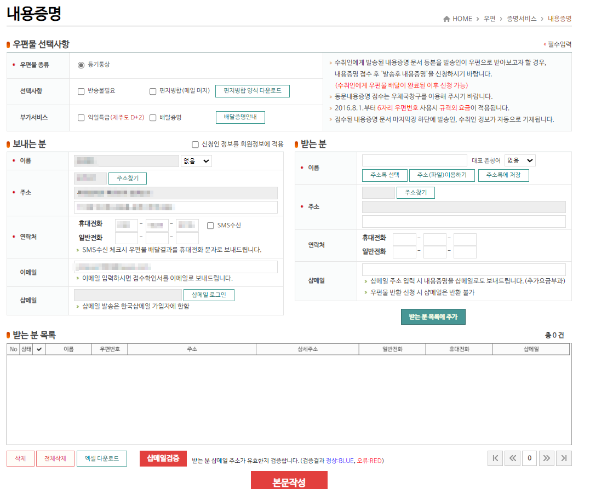Open recipient 대표 존칭어 dropdown
The image size is (590, 489).
point(520,160)
